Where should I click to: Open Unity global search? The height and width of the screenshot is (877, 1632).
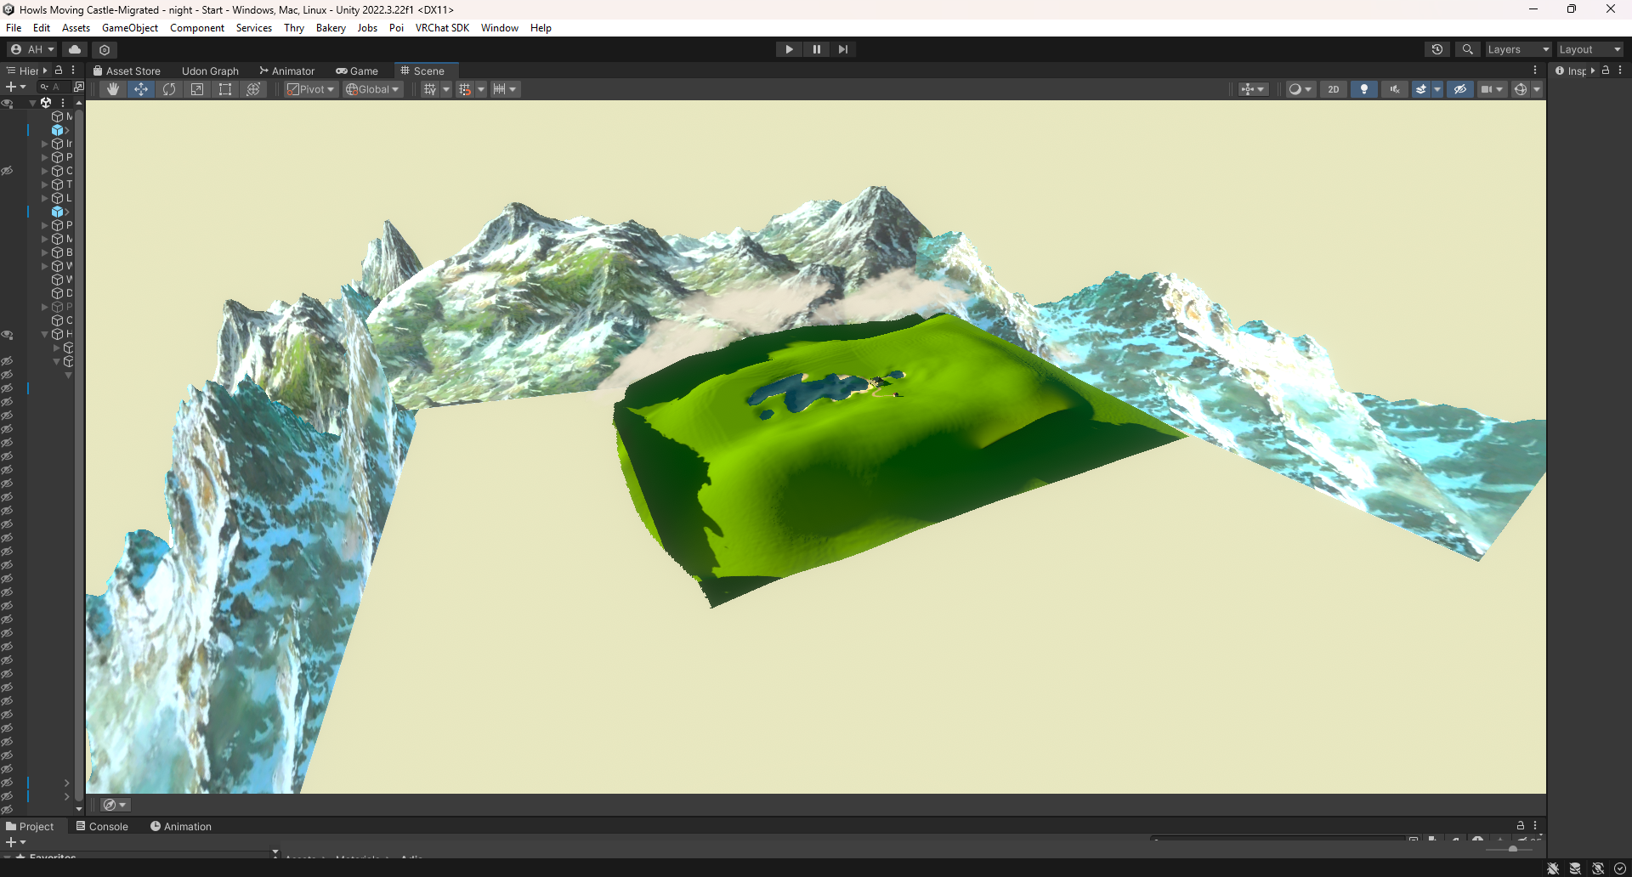click(x=1467, y=49)
